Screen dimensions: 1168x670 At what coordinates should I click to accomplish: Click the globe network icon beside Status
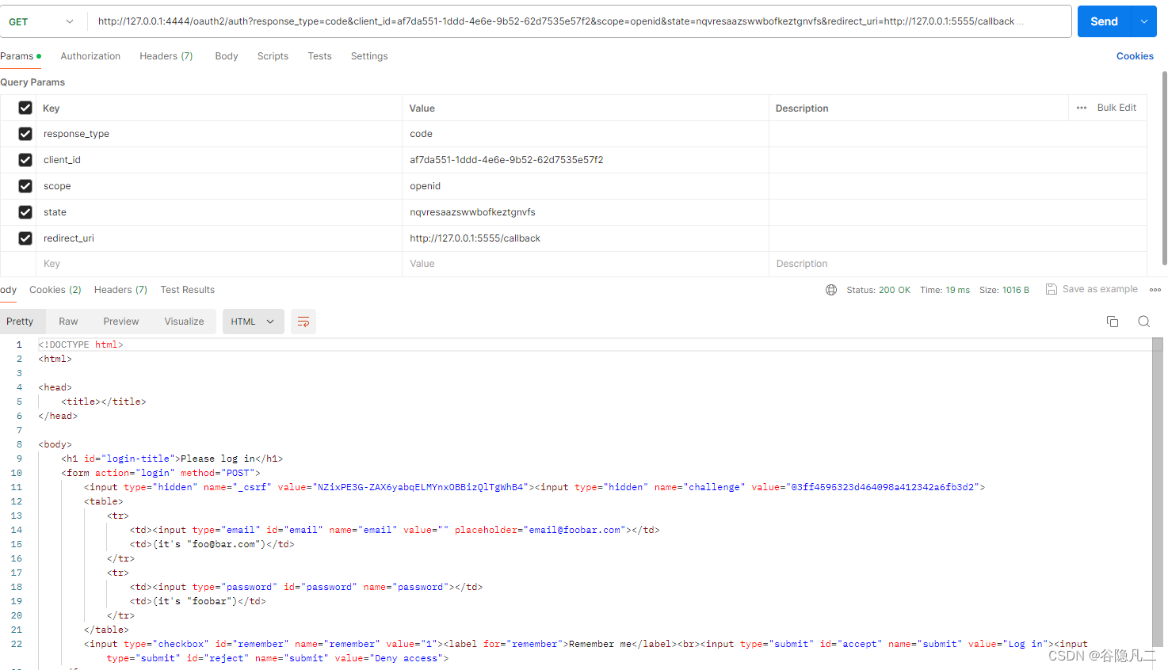tap(831, 290)
